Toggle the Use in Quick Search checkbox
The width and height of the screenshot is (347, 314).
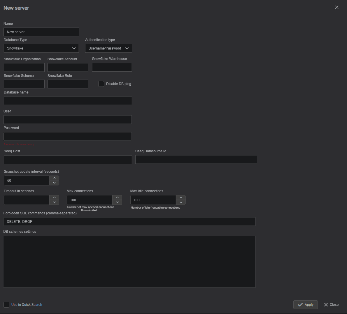tap(6, 304)
